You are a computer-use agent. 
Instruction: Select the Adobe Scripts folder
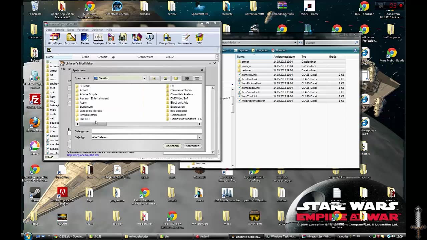[86, 94]
